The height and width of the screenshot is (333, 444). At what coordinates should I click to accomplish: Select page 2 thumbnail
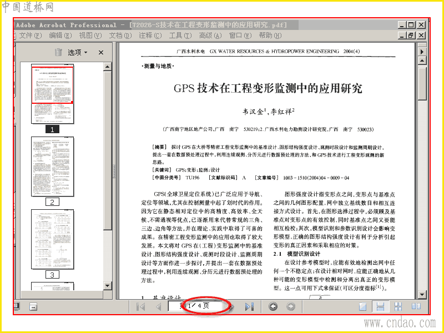point(52,167)
